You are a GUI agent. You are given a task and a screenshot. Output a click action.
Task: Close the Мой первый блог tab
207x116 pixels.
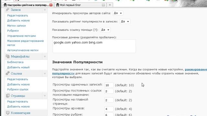click(x=103, y=5)
